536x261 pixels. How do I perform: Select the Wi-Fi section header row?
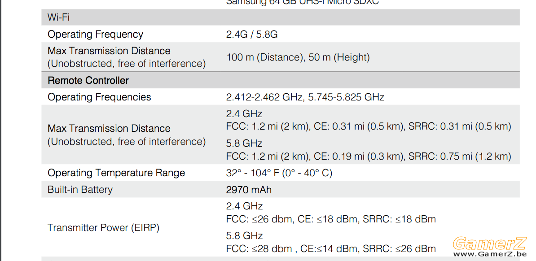[x=280, y=17]
